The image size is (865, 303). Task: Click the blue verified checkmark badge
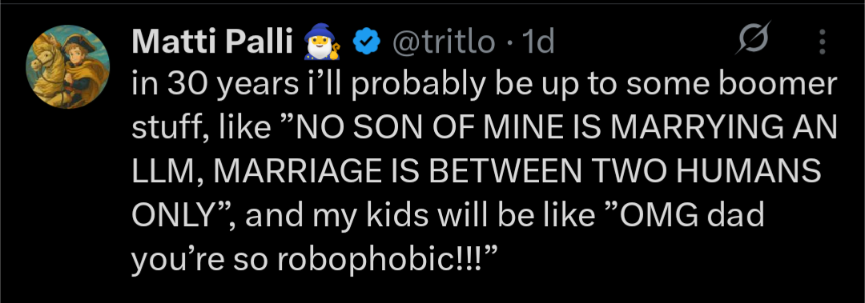365,42
